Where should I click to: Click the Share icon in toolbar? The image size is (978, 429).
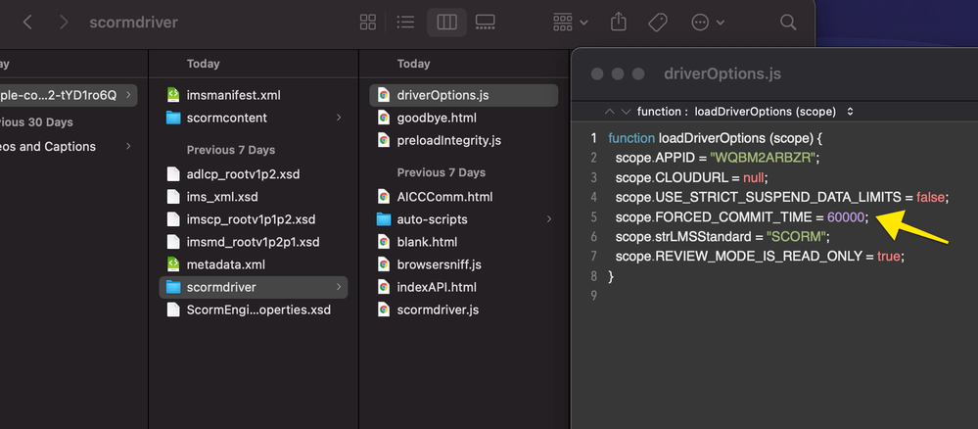pyautogui.click(x=618, y=22)
